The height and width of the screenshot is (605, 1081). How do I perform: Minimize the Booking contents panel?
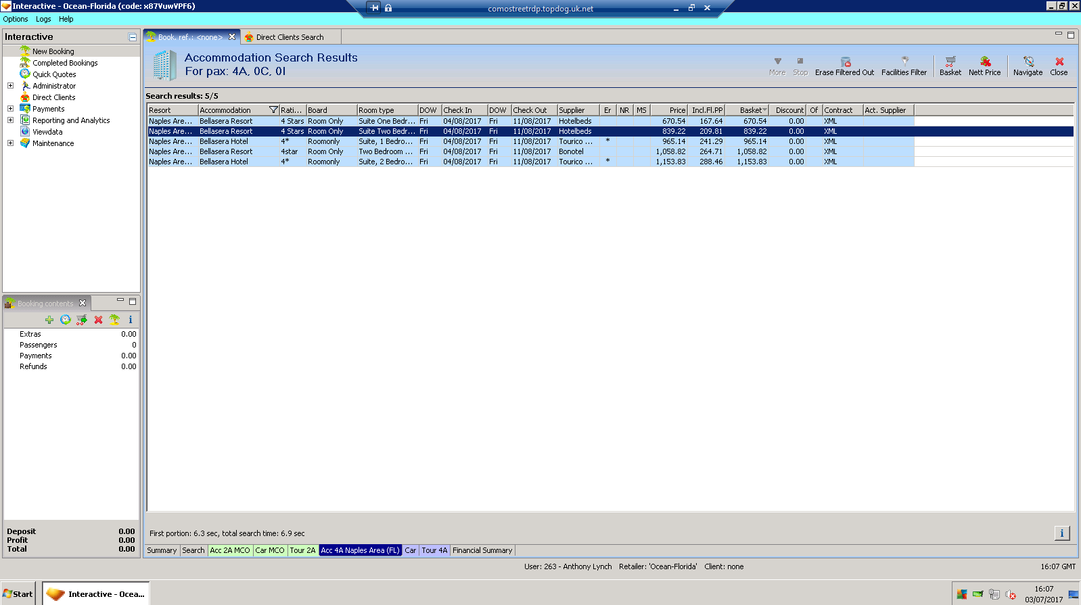(x=120, y=301)
